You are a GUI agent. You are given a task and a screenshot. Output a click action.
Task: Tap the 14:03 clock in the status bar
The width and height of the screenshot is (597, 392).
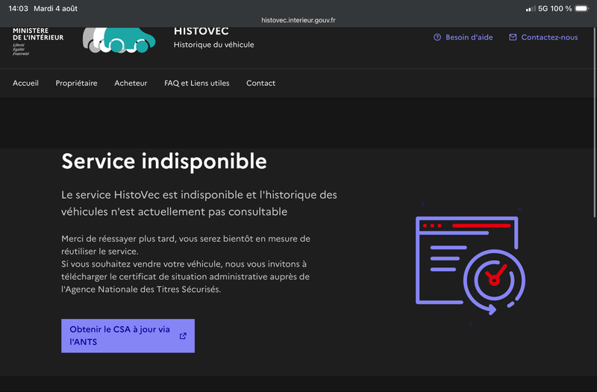(x=18, y=8)
